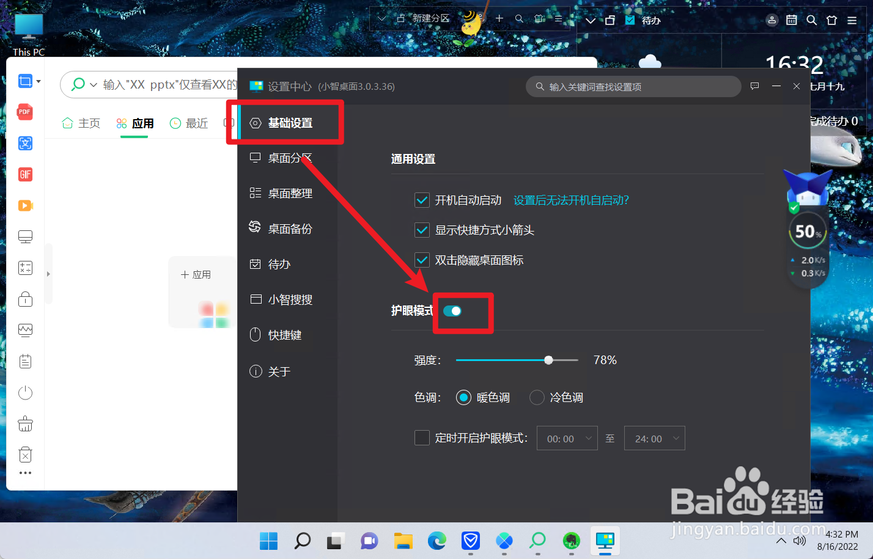This screenshot has width=873, height=559.
Task: Launch the GIF maker tool
Action: click(25, 175)
